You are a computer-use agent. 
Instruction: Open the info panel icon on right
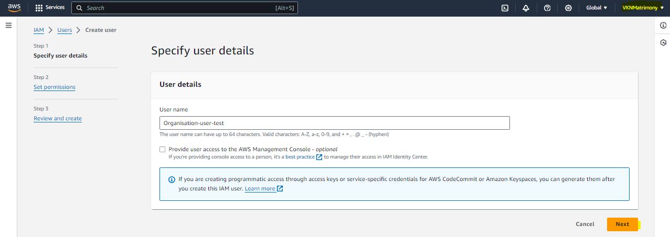(663, 26)
